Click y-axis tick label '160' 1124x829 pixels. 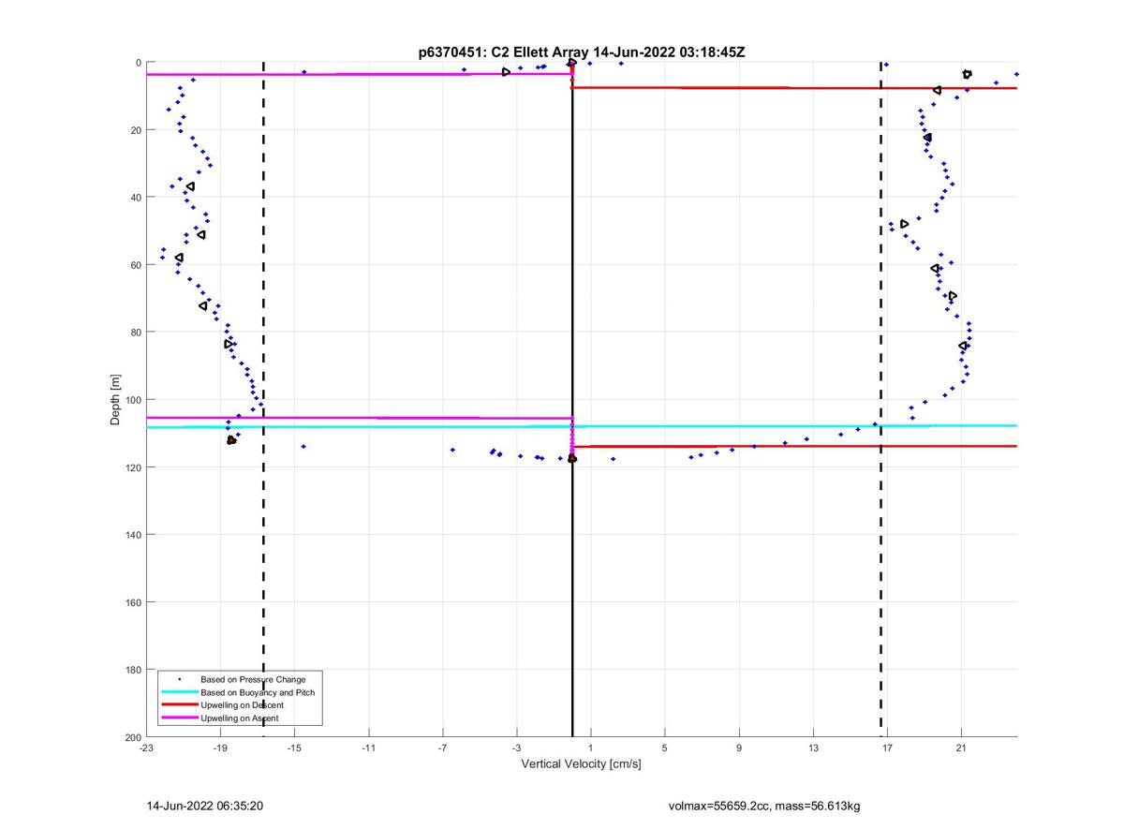pos(133,602)
